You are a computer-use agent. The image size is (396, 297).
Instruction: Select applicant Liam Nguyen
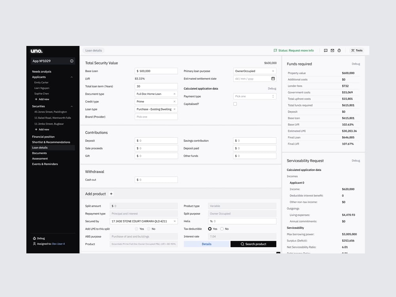[x=42, y=88]
